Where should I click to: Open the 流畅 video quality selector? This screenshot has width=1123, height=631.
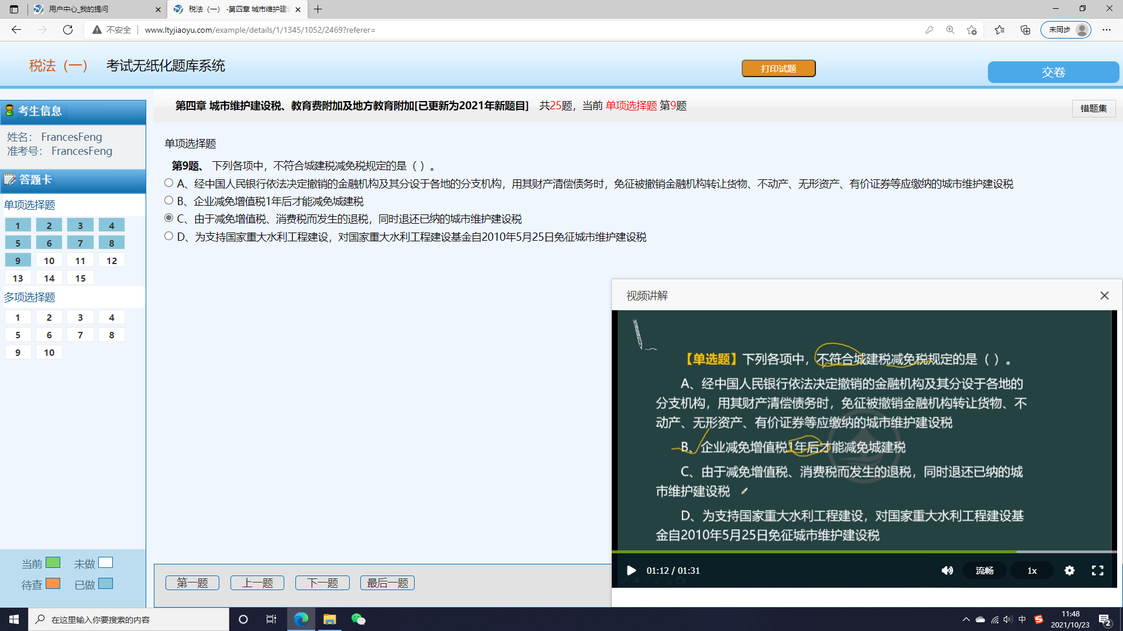[984, 570]
